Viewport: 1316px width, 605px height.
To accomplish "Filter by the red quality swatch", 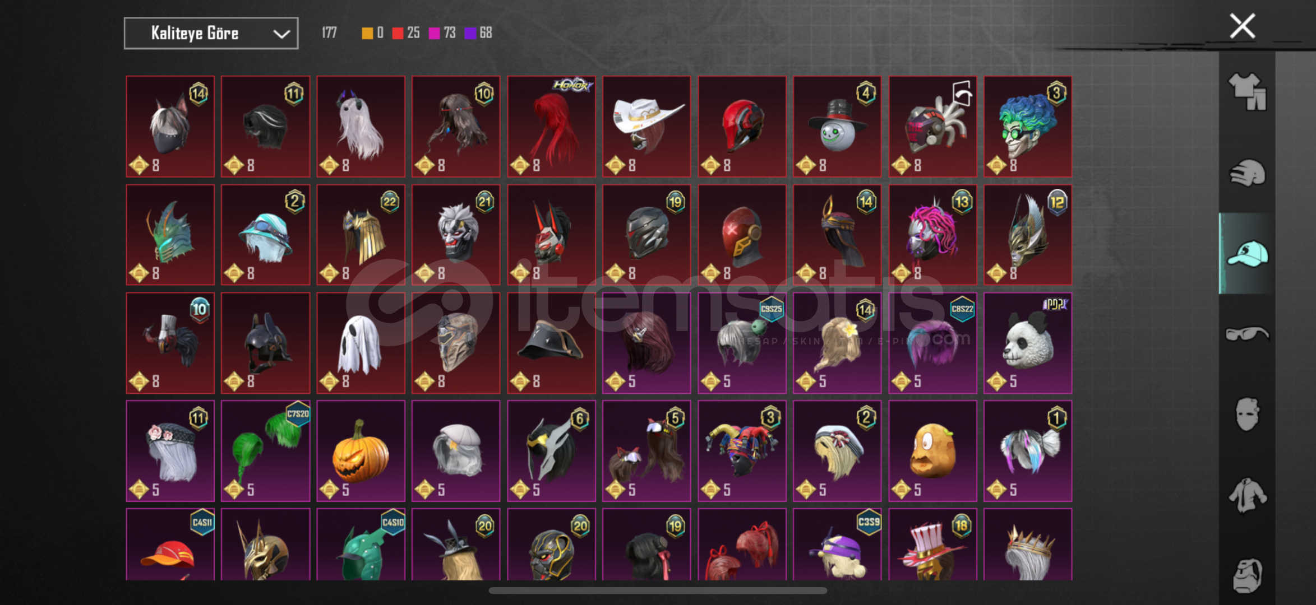I will pos(398,34).
